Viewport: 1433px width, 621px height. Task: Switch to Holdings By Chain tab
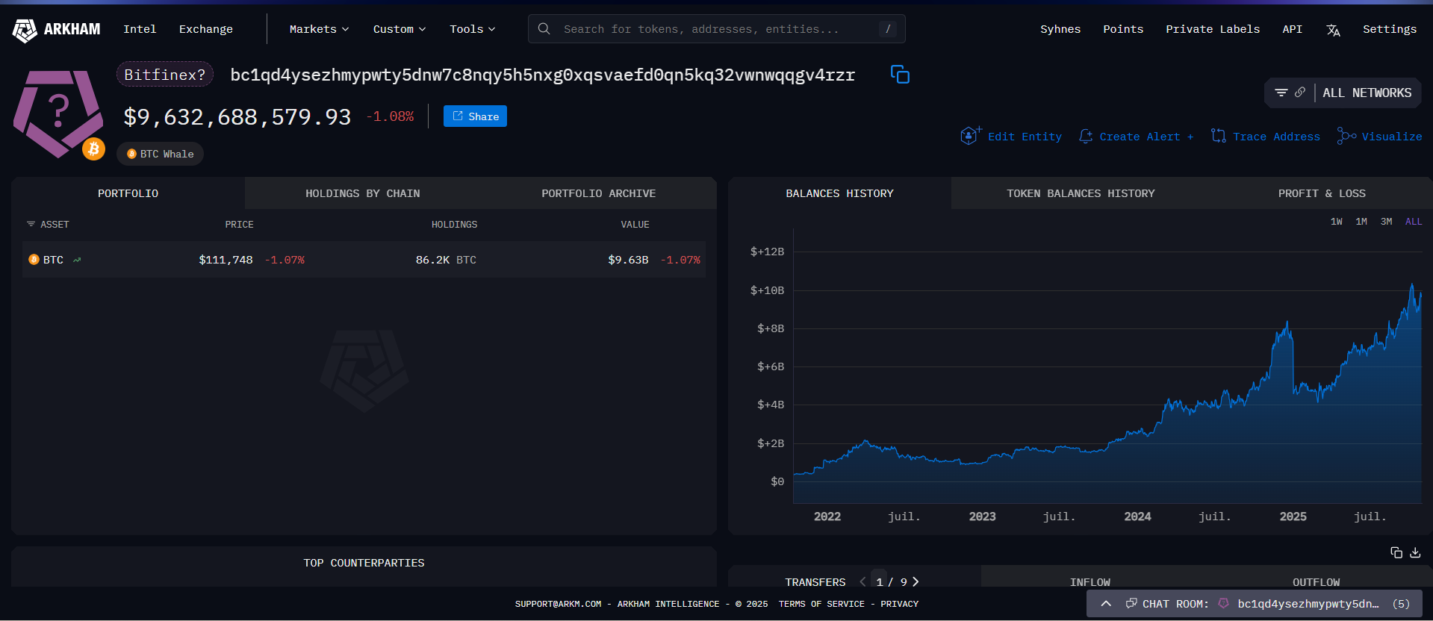pos(363,193)
